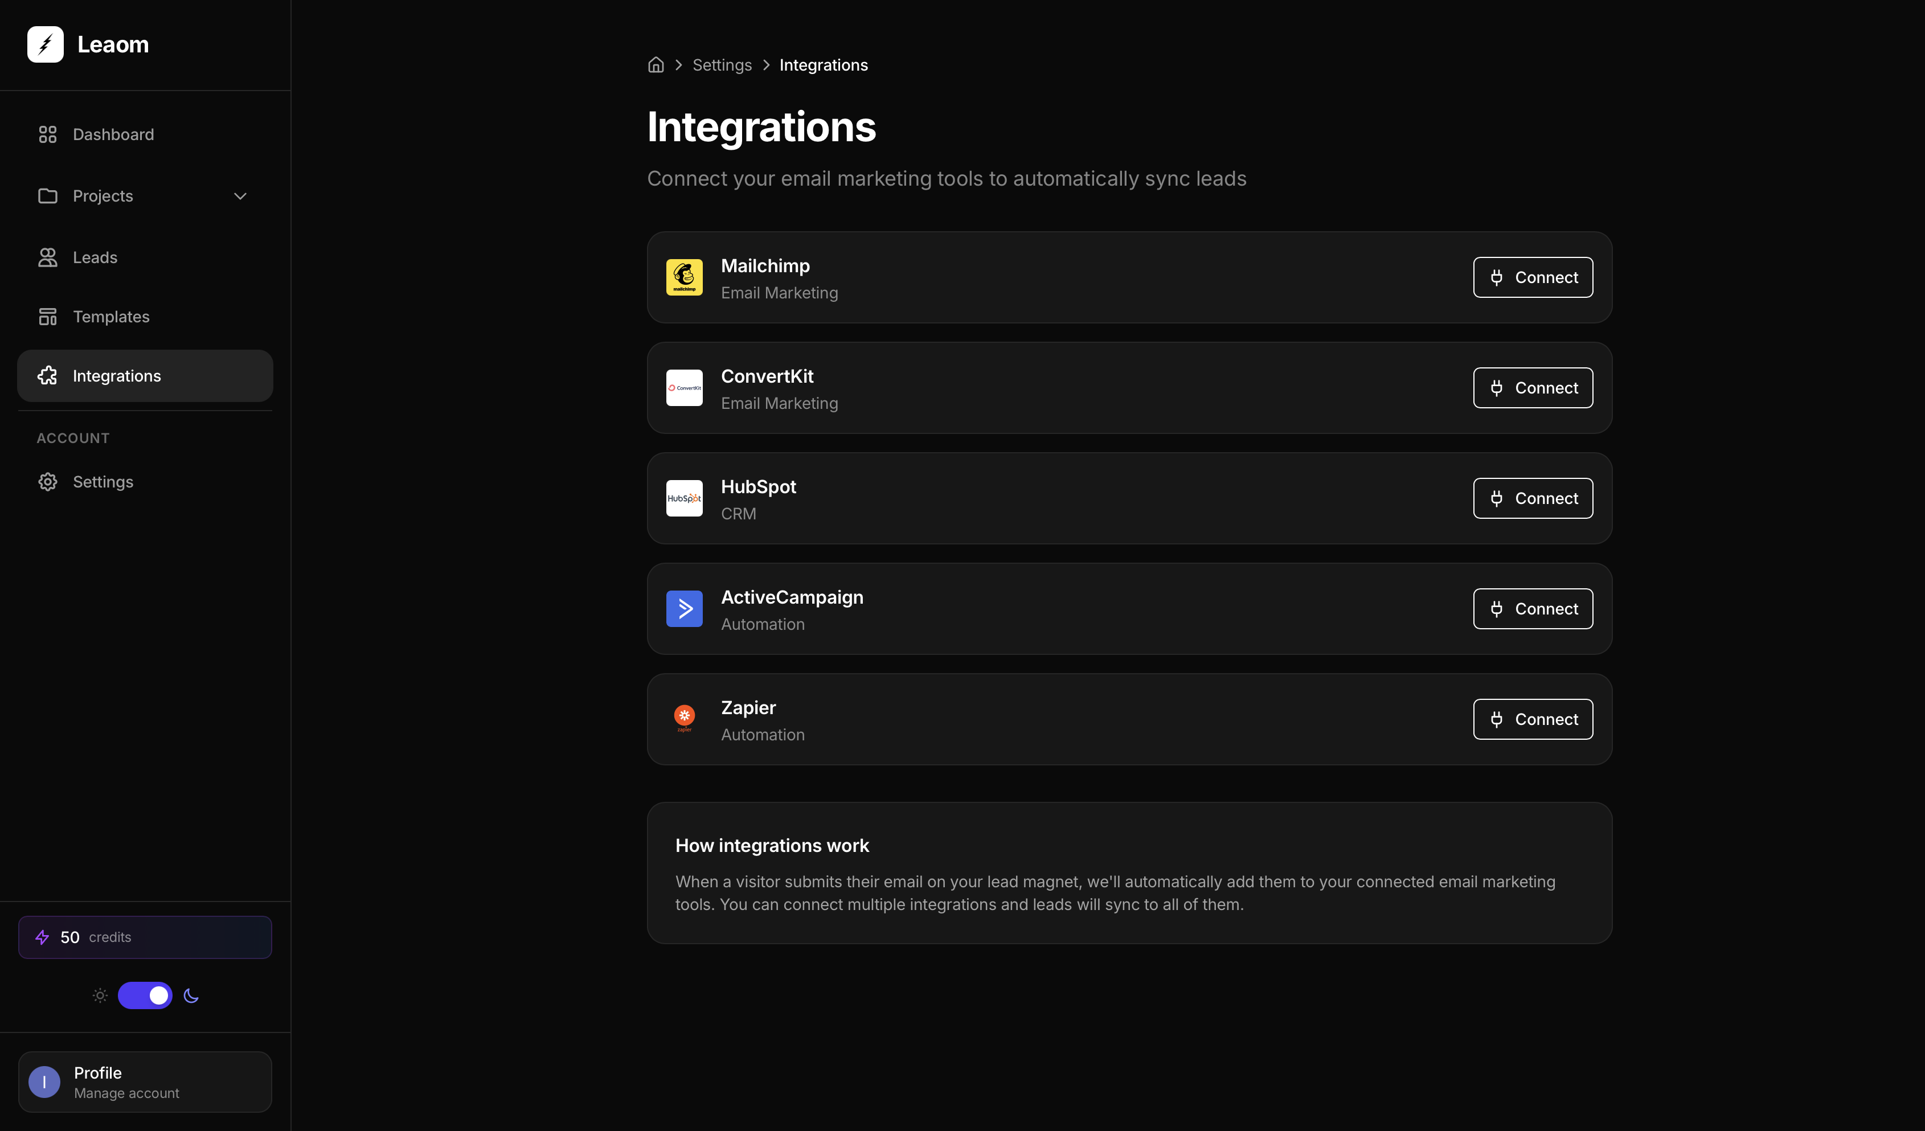Click the ActiveCampaign logo icon

click(x=683, y=609)
